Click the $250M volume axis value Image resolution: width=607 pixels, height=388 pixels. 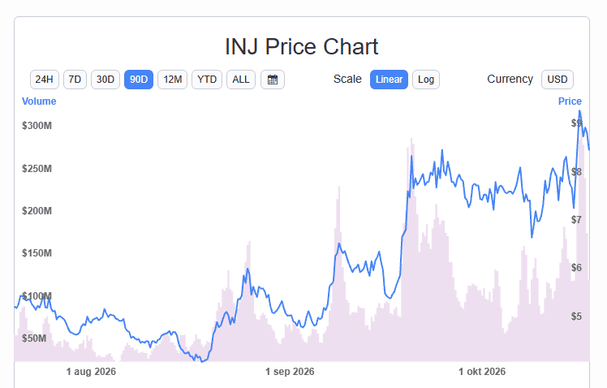(x=37, y=169)
